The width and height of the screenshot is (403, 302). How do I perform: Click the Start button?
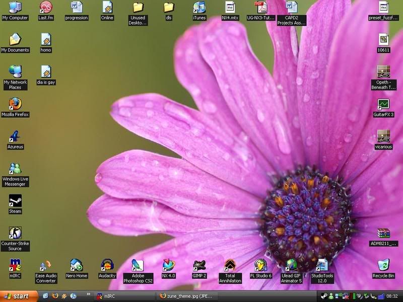(19, 296)
